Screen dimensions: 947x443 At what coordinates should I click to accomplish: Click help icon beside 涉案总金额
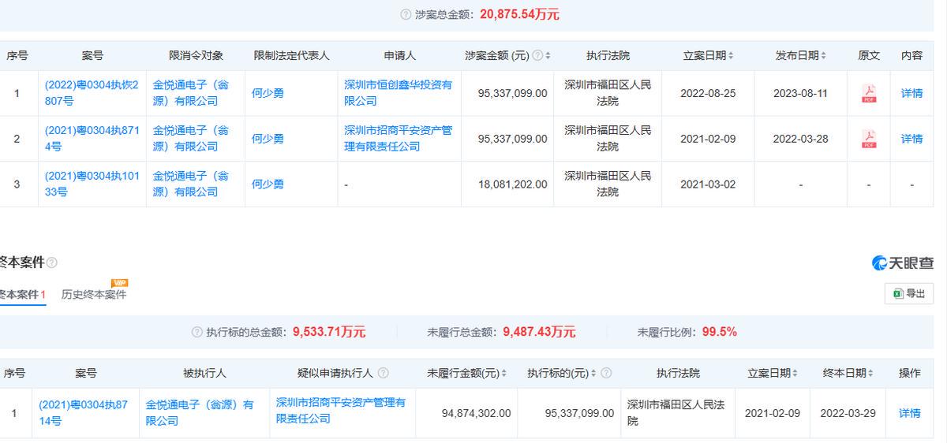(x=406, y=14)
